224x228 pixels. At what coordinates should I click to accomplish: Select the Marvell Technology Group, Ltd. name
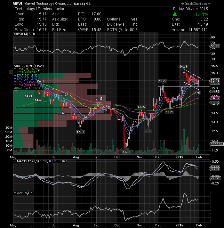tap(48, 4)
